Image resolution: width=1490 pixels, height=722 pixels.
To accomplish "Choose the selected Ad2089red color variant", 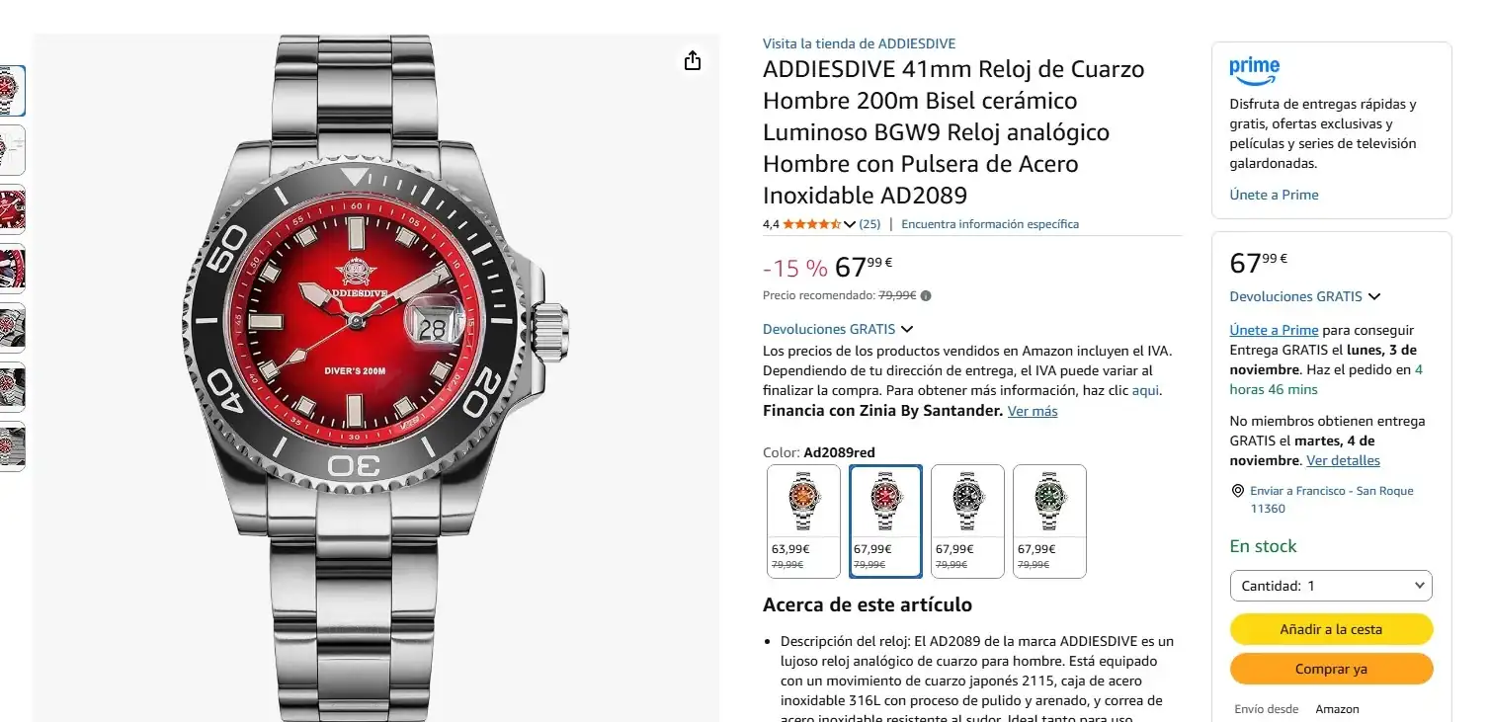I will [885, 521].
